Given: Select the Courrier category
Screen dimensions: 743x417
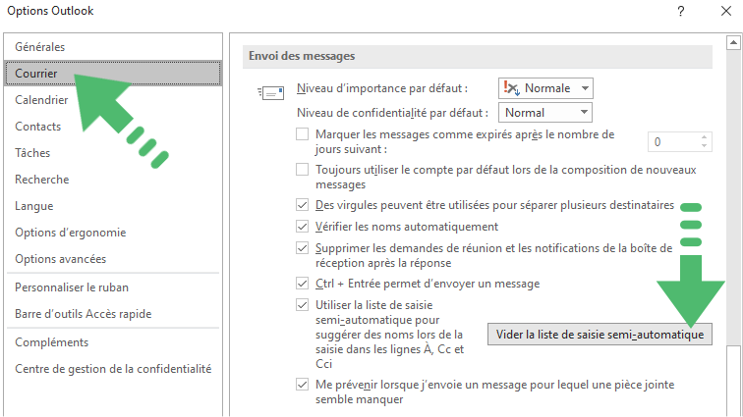Looking at the screenshot, I should point(113,74).
